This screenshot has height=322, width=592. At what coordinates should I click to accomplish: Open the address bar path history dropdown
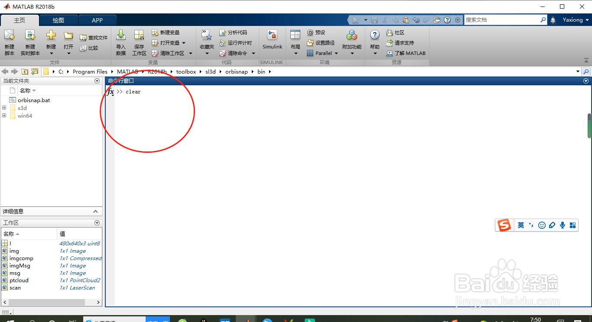click(x=578, y=71)
